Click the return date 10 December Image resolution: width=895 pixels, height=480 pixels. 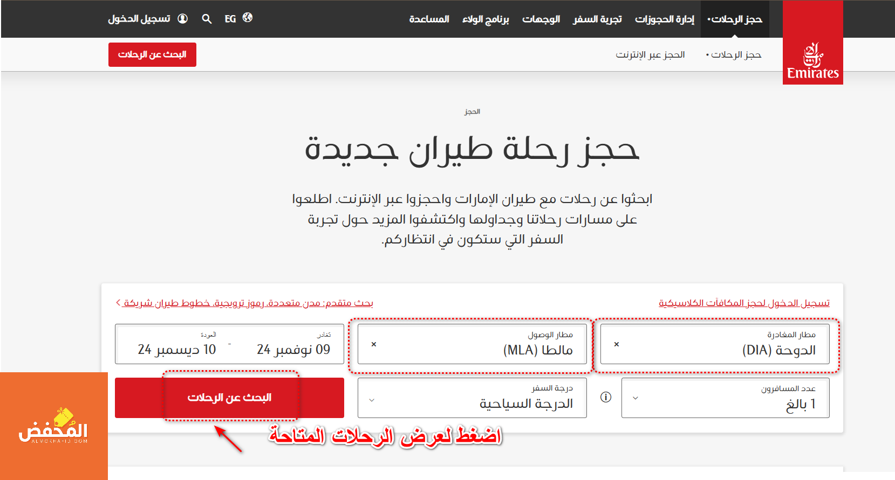coord(177,349)
